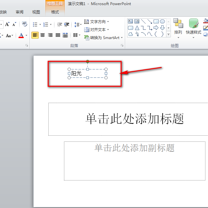Open the 格式 format tab
This screenshot has height=208, width=208.
(x=55, y=12)
